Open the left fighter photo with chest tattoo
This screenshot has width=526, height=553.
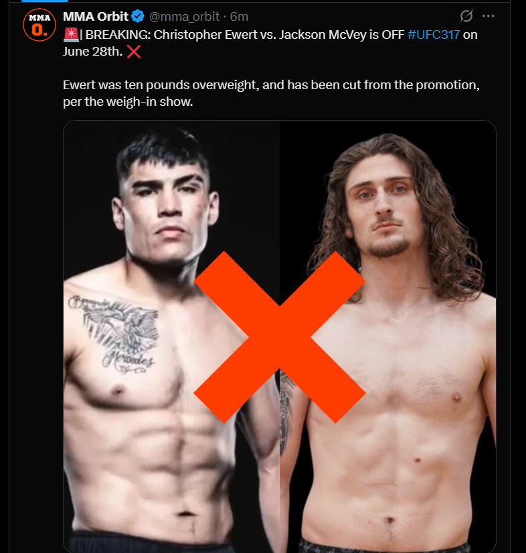tap(171, 336)
